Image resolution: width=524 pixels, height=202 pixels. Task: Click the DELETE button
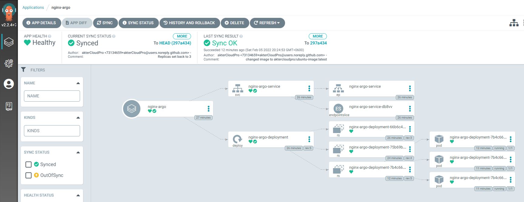[235, 23]
